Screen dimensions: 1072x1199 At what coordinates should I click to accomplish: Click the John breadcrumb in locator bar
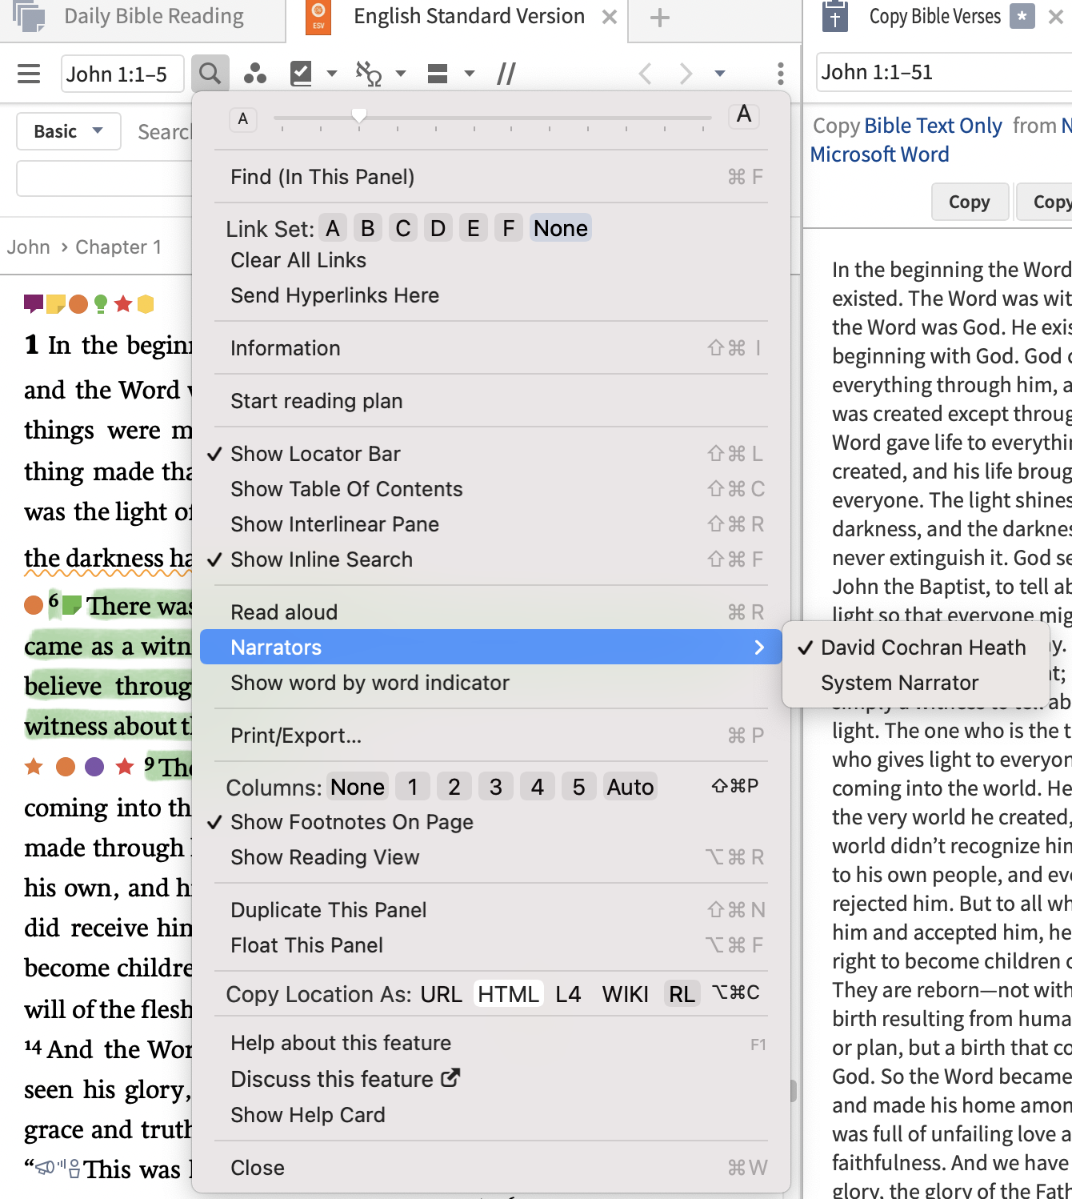point(29,247)
